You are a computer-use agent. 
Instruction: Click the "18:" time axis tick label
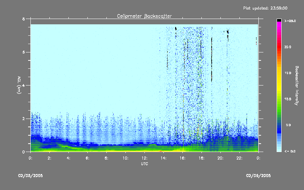tap(201, 158)
